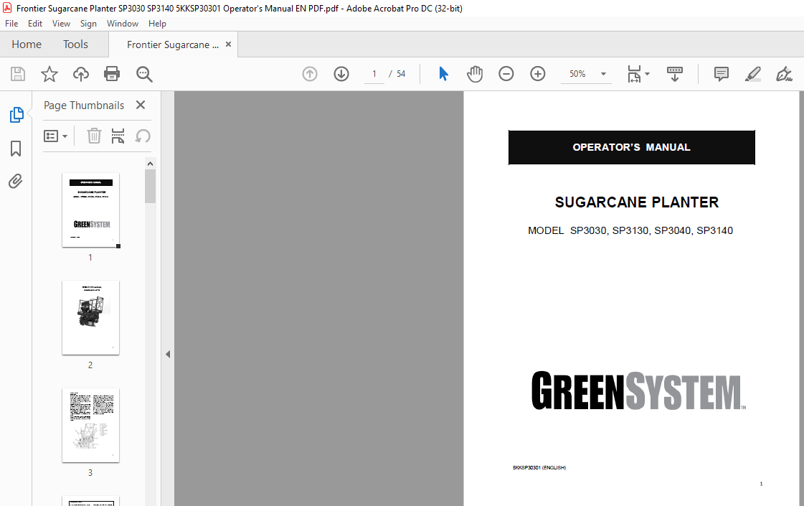Screen dimensions: 804x506
Task: Select the page 1 thumbnail
Action: 91,210
